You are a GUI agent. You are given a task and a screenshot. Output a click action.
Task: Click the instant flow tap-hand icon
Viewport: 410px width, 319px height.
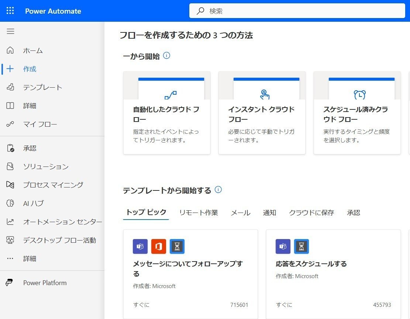click(x=265, y=95)
